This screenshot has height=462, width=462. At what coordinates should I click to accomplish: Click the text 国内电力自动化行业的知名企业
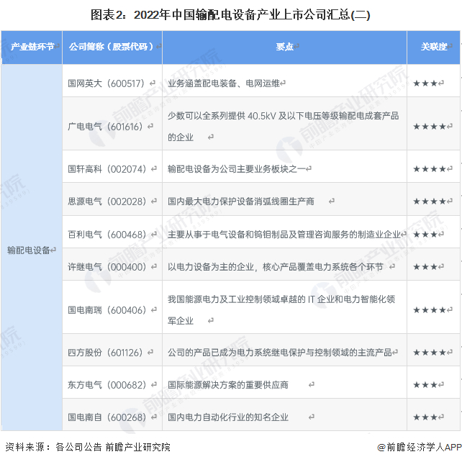[228, 417]
